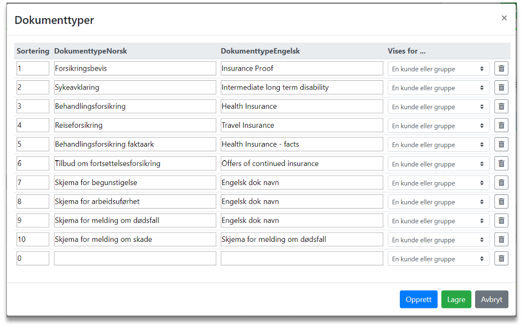524x329 pixels.
Task: Open Vises for dropdown for Behandlingsforsikring faktaark
Action: click(x=438, y=145)
